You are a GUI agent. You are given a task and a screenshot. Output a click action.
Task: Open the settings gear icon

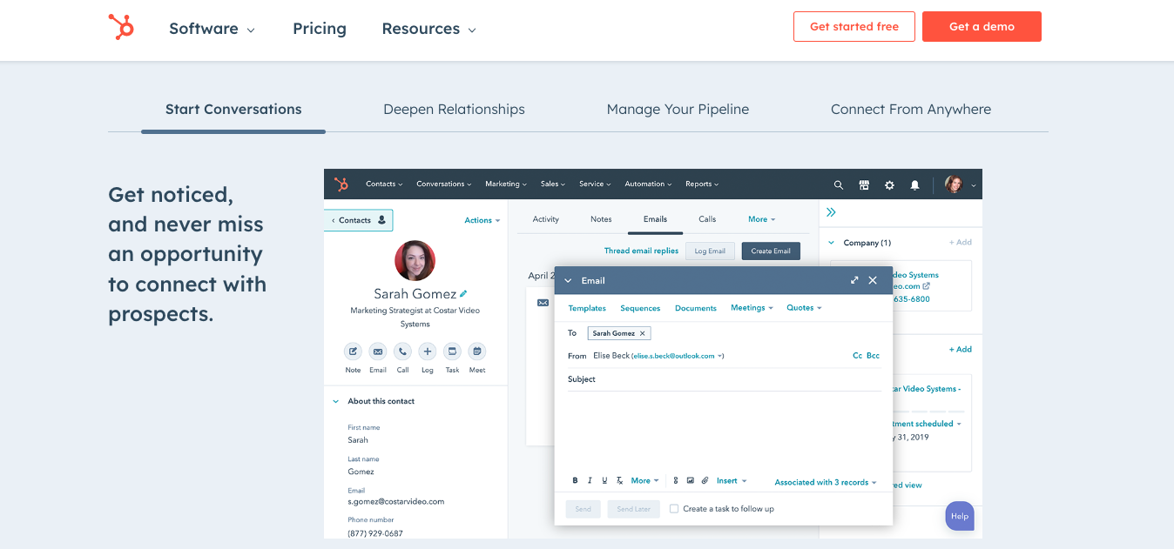click(x=889, y=185)
